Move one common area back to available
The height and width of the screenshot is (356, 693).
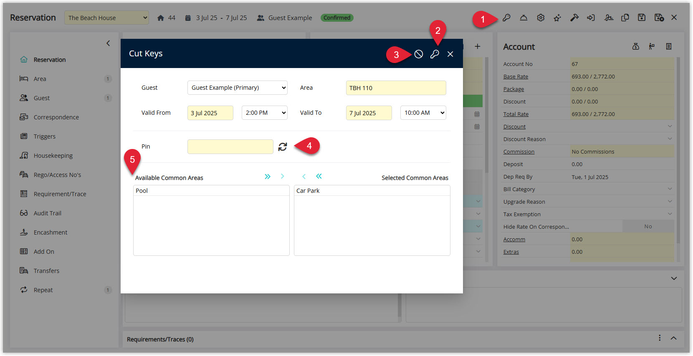click(x=304, y=177)
